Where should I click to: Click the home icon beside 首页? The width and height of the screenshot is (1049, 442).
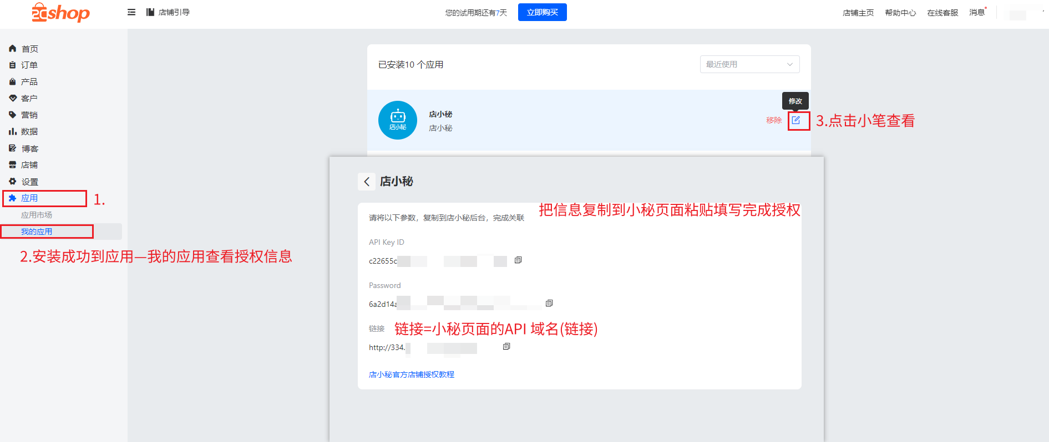tap(12, 49)
